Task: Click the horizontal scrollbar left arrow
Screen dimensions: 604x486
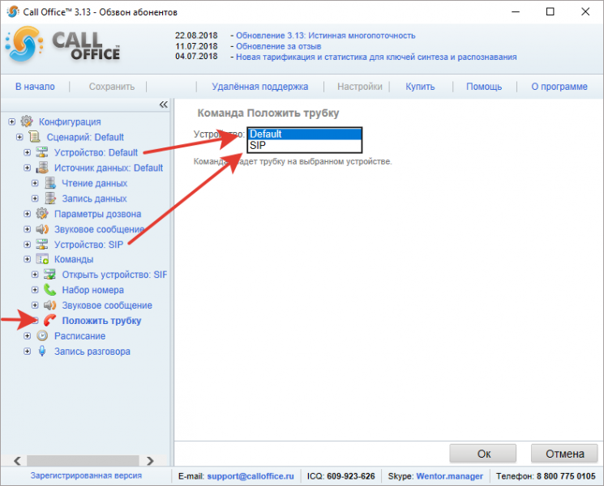Action: [x=17, y=461]
